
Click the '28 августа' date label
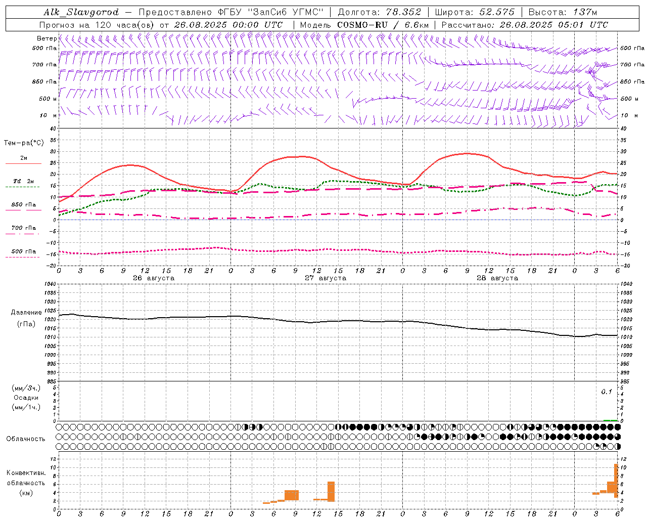[x=497, y=278]
